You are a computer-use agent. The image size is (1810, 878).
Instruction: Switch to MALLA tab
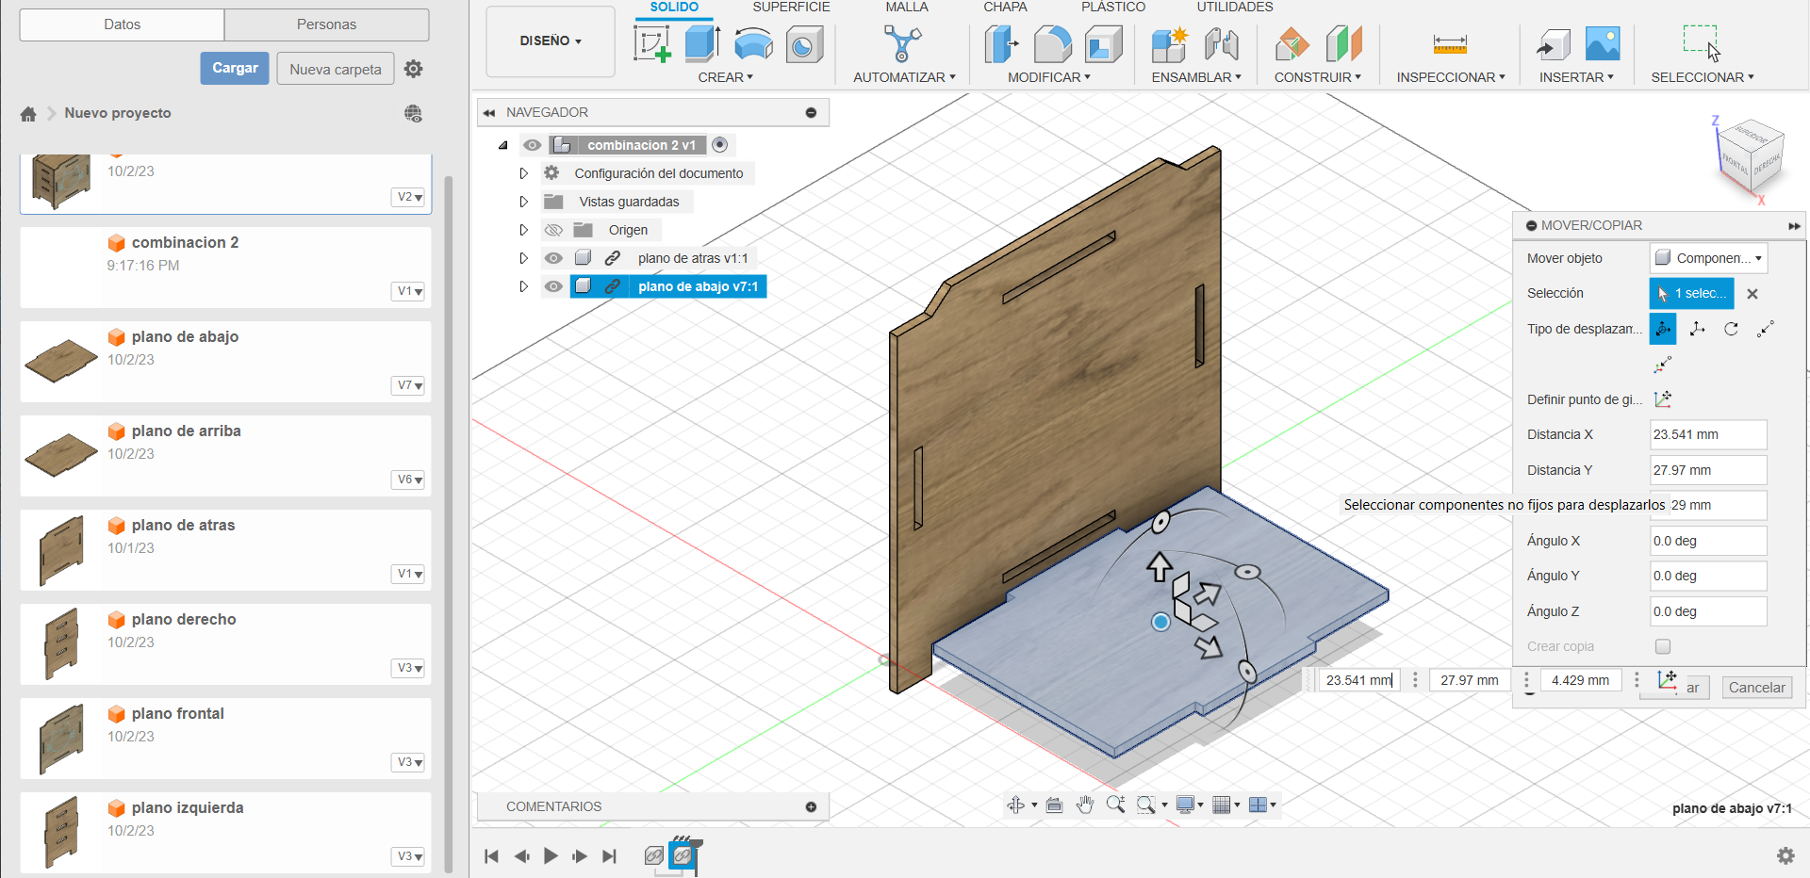907,8
